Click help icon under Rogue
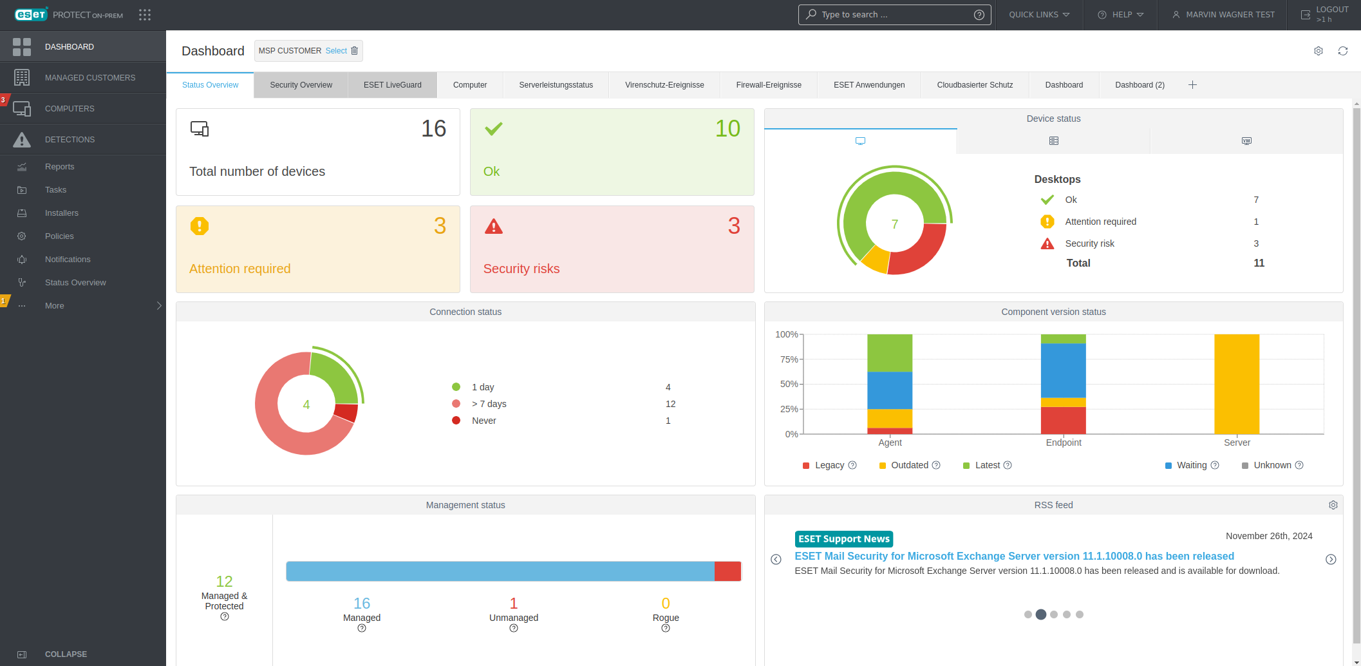The height and width of the screenshot is (666, 1361). pyautogui.click(x=666, y=628)
